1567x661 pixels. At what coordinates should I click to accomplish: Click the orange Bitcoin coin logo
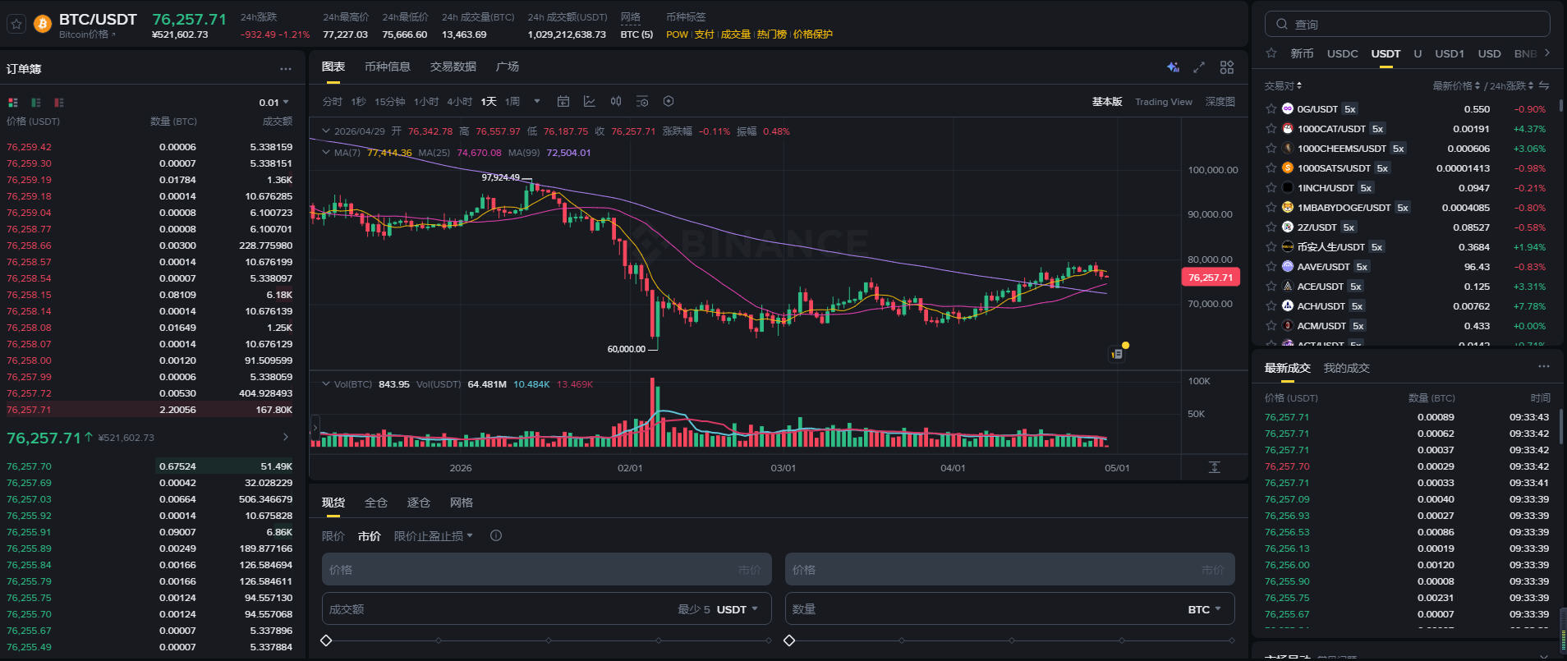[43, 25]
